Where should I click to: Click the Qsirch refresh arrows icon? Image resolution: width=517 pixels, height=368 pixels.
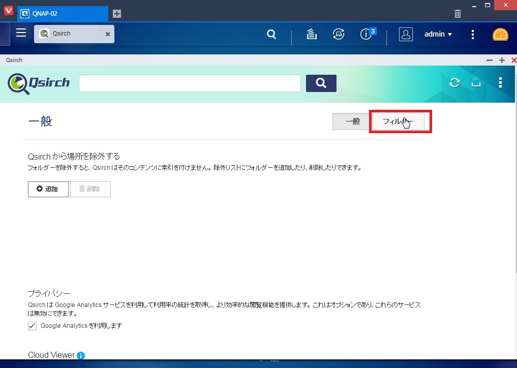[x=454, y=82]
